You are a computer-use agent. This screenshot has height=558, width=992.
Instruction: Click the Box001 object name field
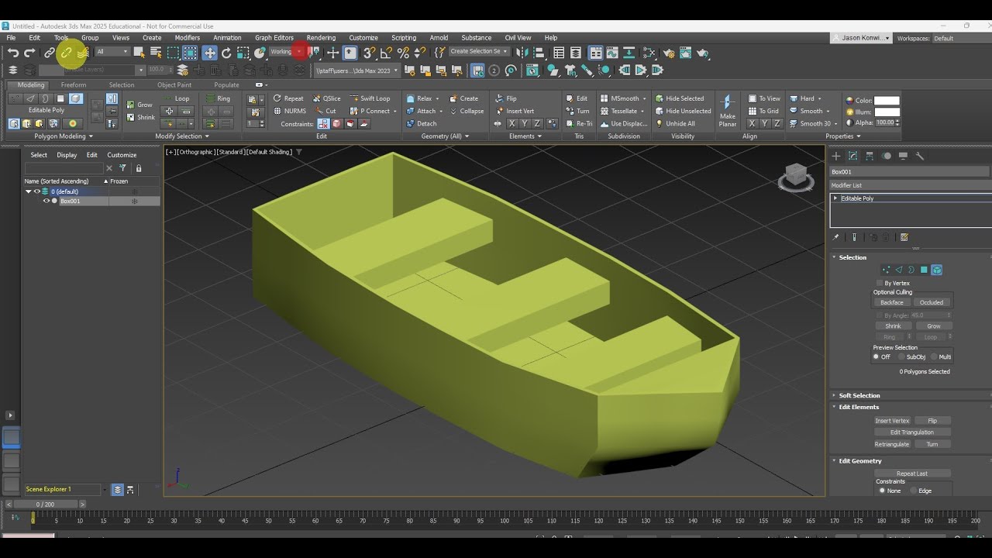pyautogui.click(x=910, y=172)
